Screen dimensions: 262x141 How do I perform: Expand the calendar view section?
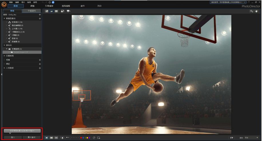[x=4, y=56]
